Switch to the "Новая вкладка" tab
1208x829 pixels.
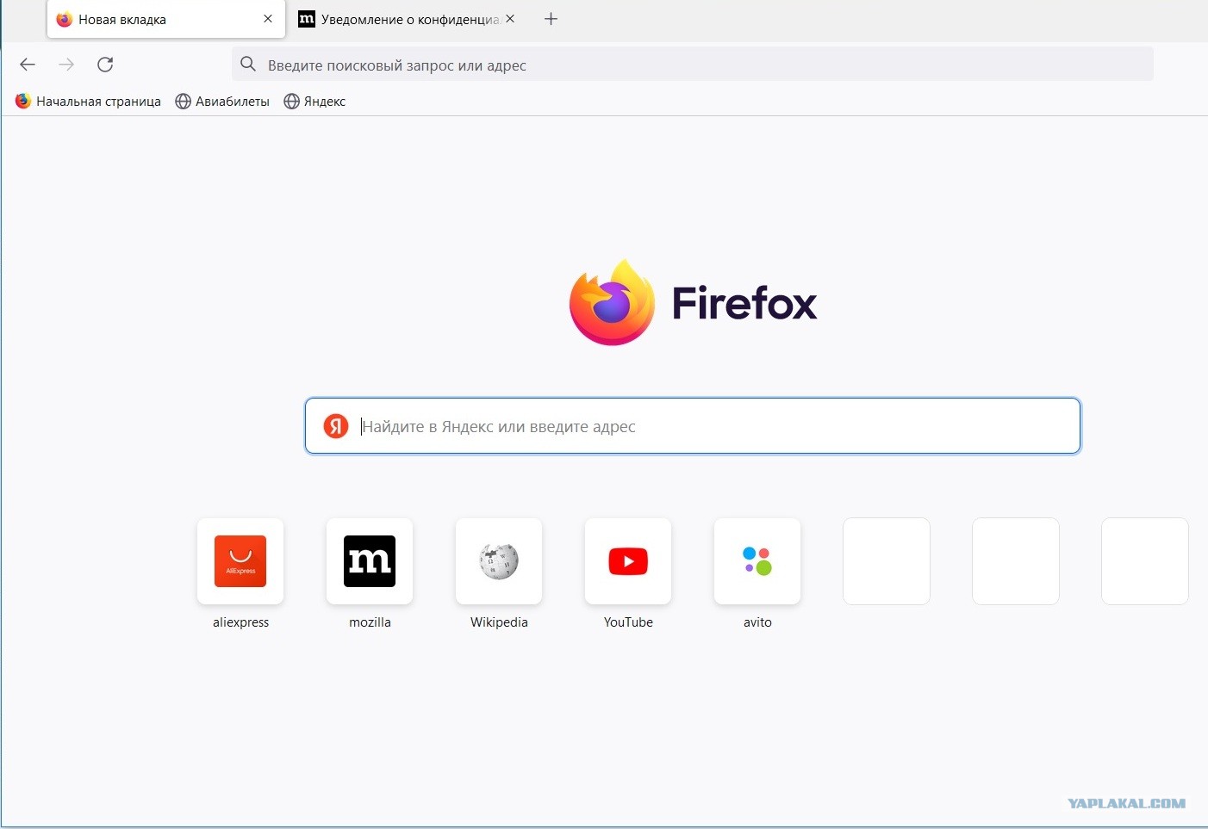165,19
